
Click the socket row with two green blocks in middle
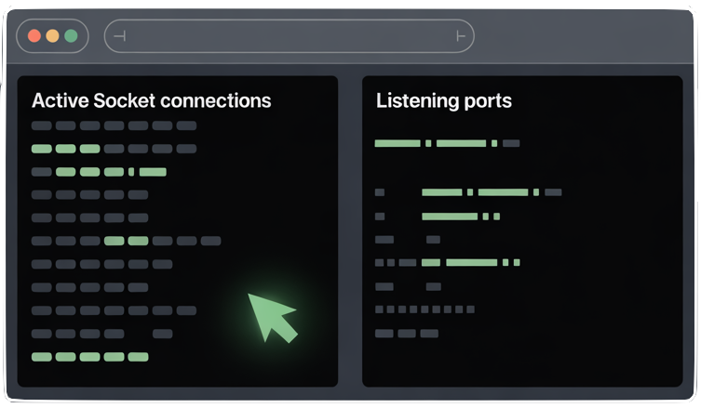[126, 241]
